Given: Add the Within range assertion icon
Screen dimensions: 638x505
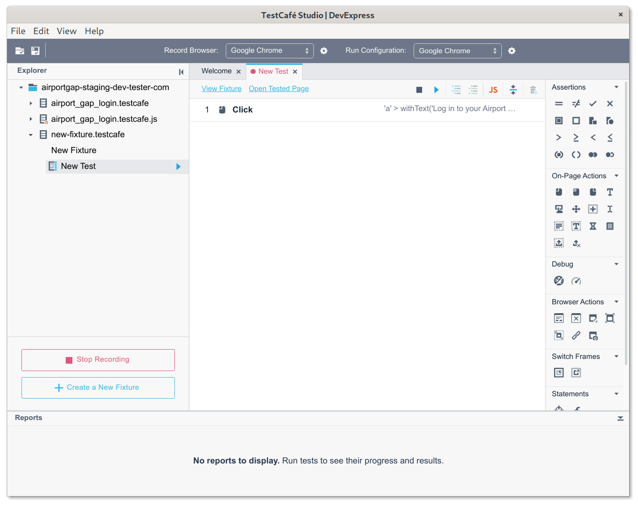Looking at the screenshot, I should (x=559, y=154).
